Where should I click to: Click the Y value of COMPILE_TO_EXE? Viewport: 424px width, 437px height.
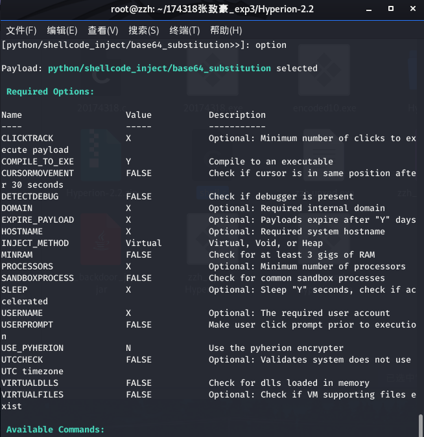pyautogui.click(x=128, y=162)
